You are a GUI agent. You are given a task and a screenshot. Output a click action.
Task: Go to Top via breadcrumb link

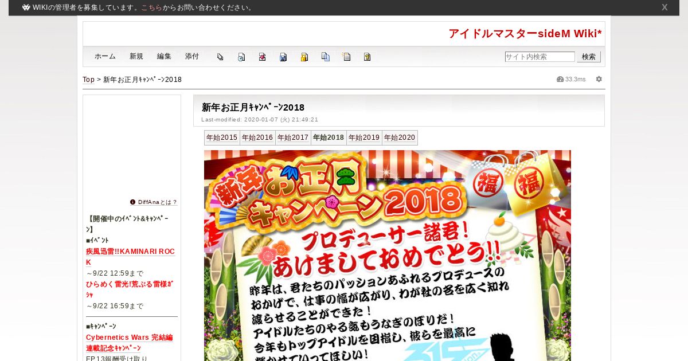88,80
